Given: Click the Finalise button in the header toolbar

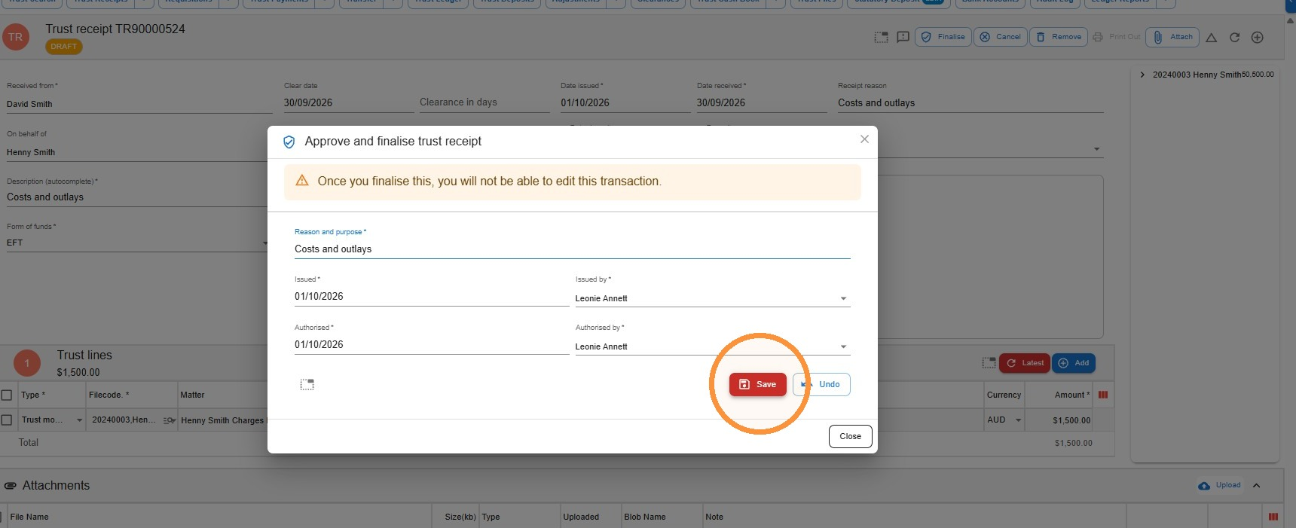Looking at the screenshot, I should point(943,37).
